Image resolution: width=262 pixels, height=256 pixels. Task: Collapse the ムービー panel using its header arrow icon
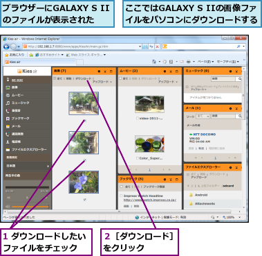[171, 71]
